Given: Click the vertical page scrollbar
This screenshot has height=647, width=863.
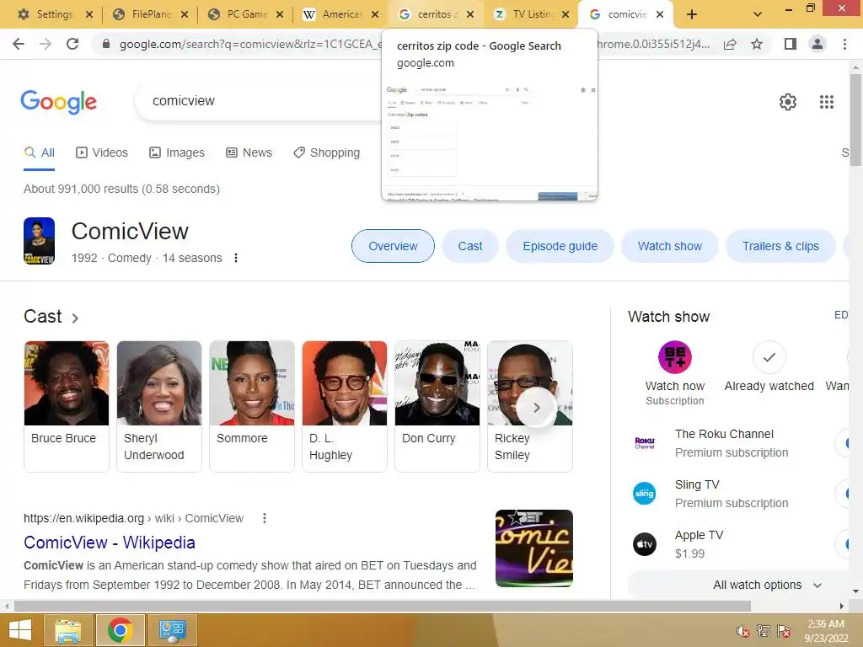Looking at the screenshot, I should coord(855,118).
